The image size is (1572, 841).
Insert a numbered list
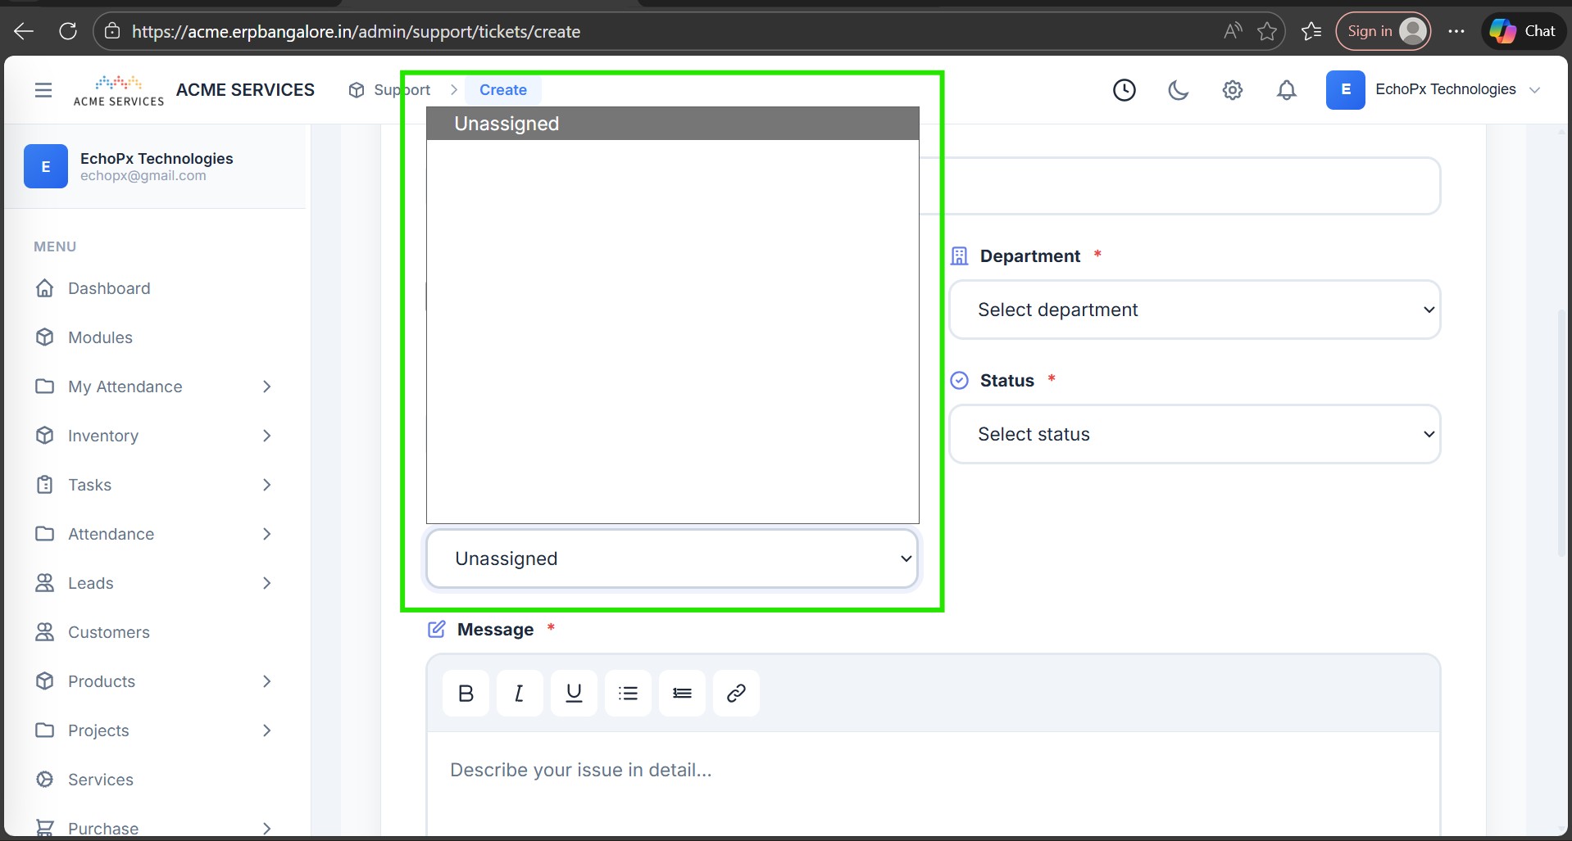pos(682,694)
